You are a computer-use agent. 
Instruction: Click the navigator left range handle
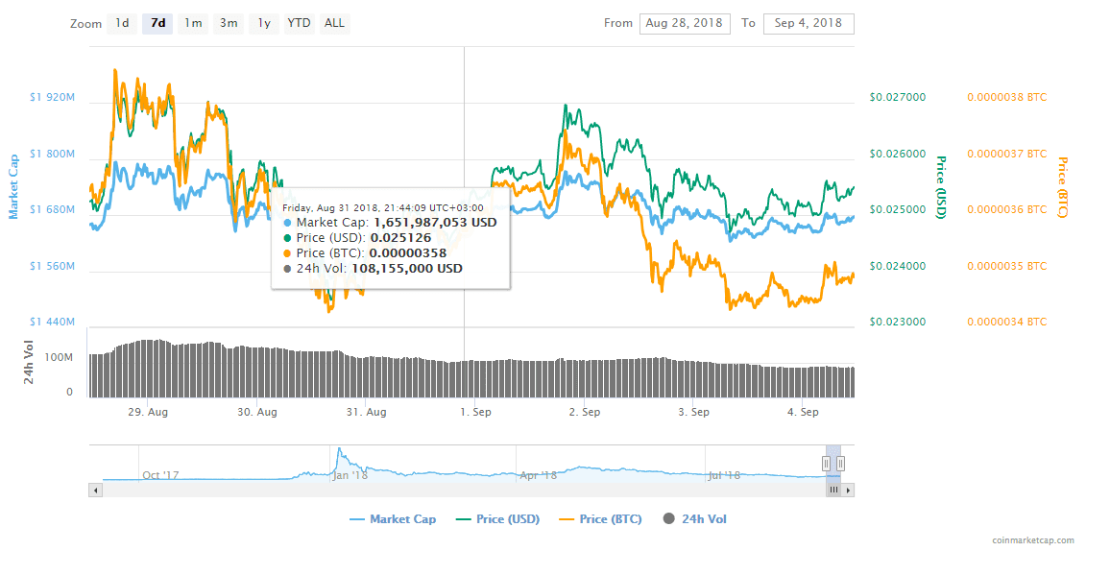click(827, 463)
